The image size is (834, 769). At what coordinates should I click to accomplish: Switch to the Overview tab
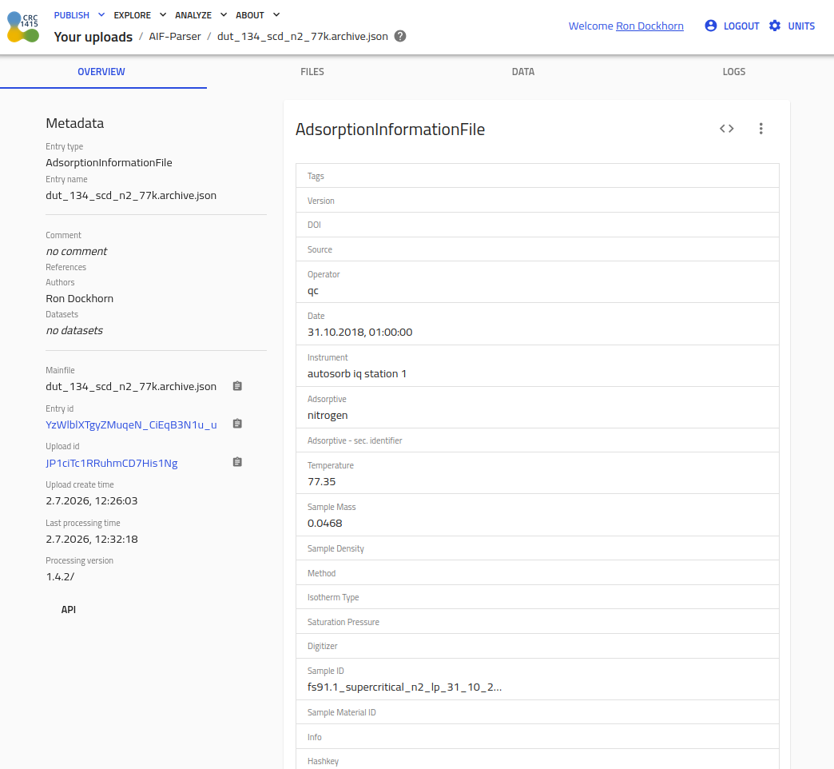click(x=101, y=72)
